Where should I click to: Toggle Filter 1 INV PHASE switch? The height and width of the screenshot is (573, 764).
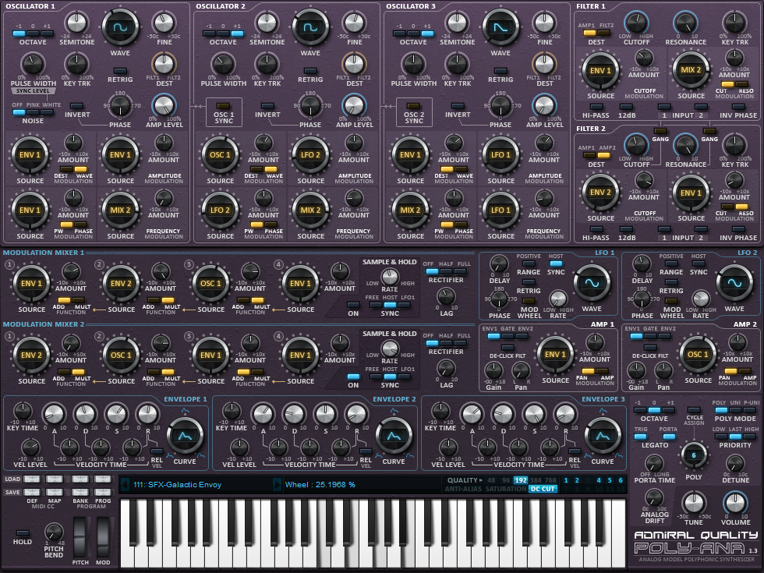point(739,107)
